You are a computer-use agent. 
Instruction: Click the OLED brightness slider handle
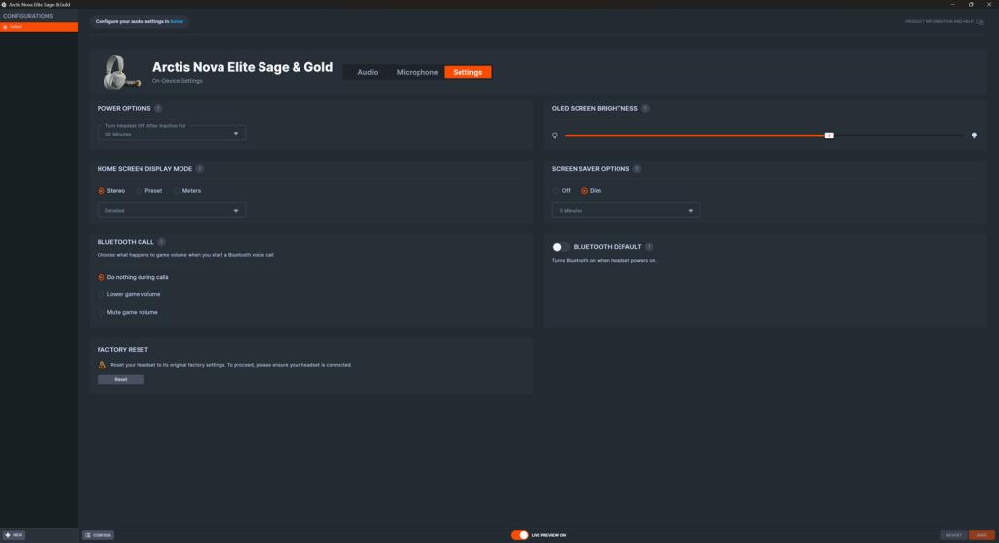(829, 136)
